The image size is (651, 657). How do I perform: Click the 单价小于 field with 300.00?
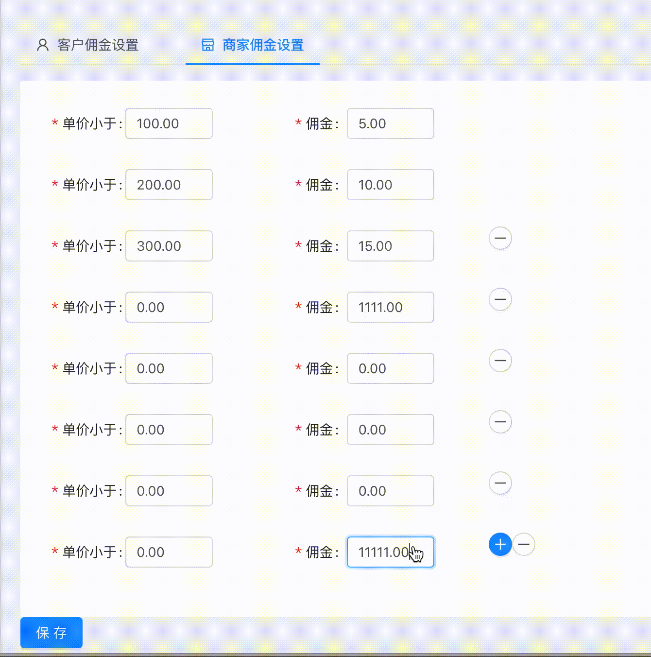[x=169, y=246]
